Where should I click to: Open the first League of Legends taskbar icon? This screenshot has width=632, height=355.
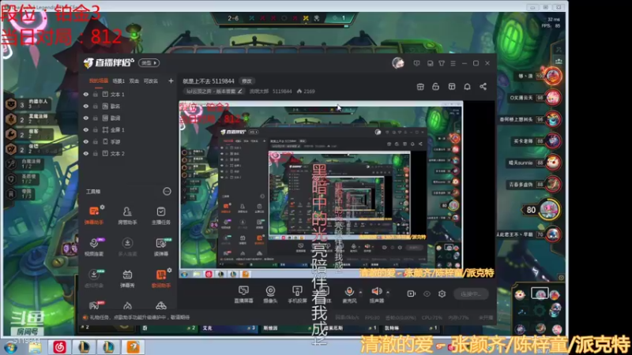pos(84,347)
